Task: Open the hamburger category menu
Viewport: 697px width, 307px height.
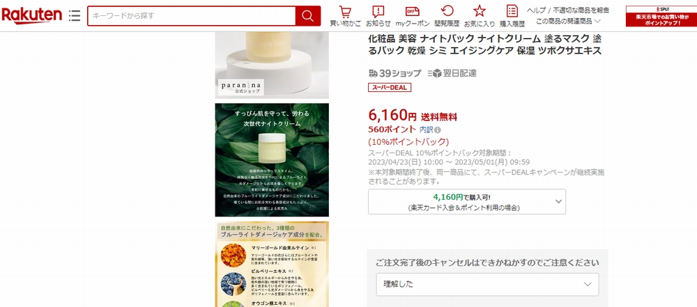Action: click(75, 16)
